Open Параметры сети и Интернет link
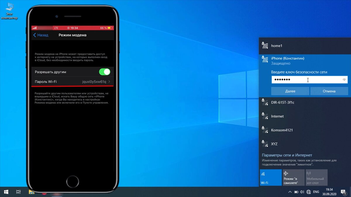Image resolution: width=351 pixels, height=197 pixels. (287, 155)
